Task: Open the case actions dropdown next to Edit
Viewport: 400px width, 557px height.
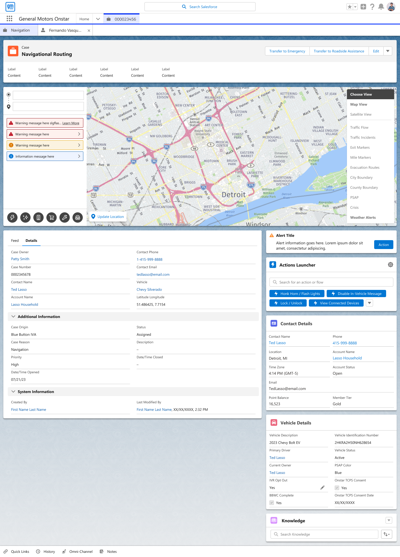Action: click(x=388, y=51)
